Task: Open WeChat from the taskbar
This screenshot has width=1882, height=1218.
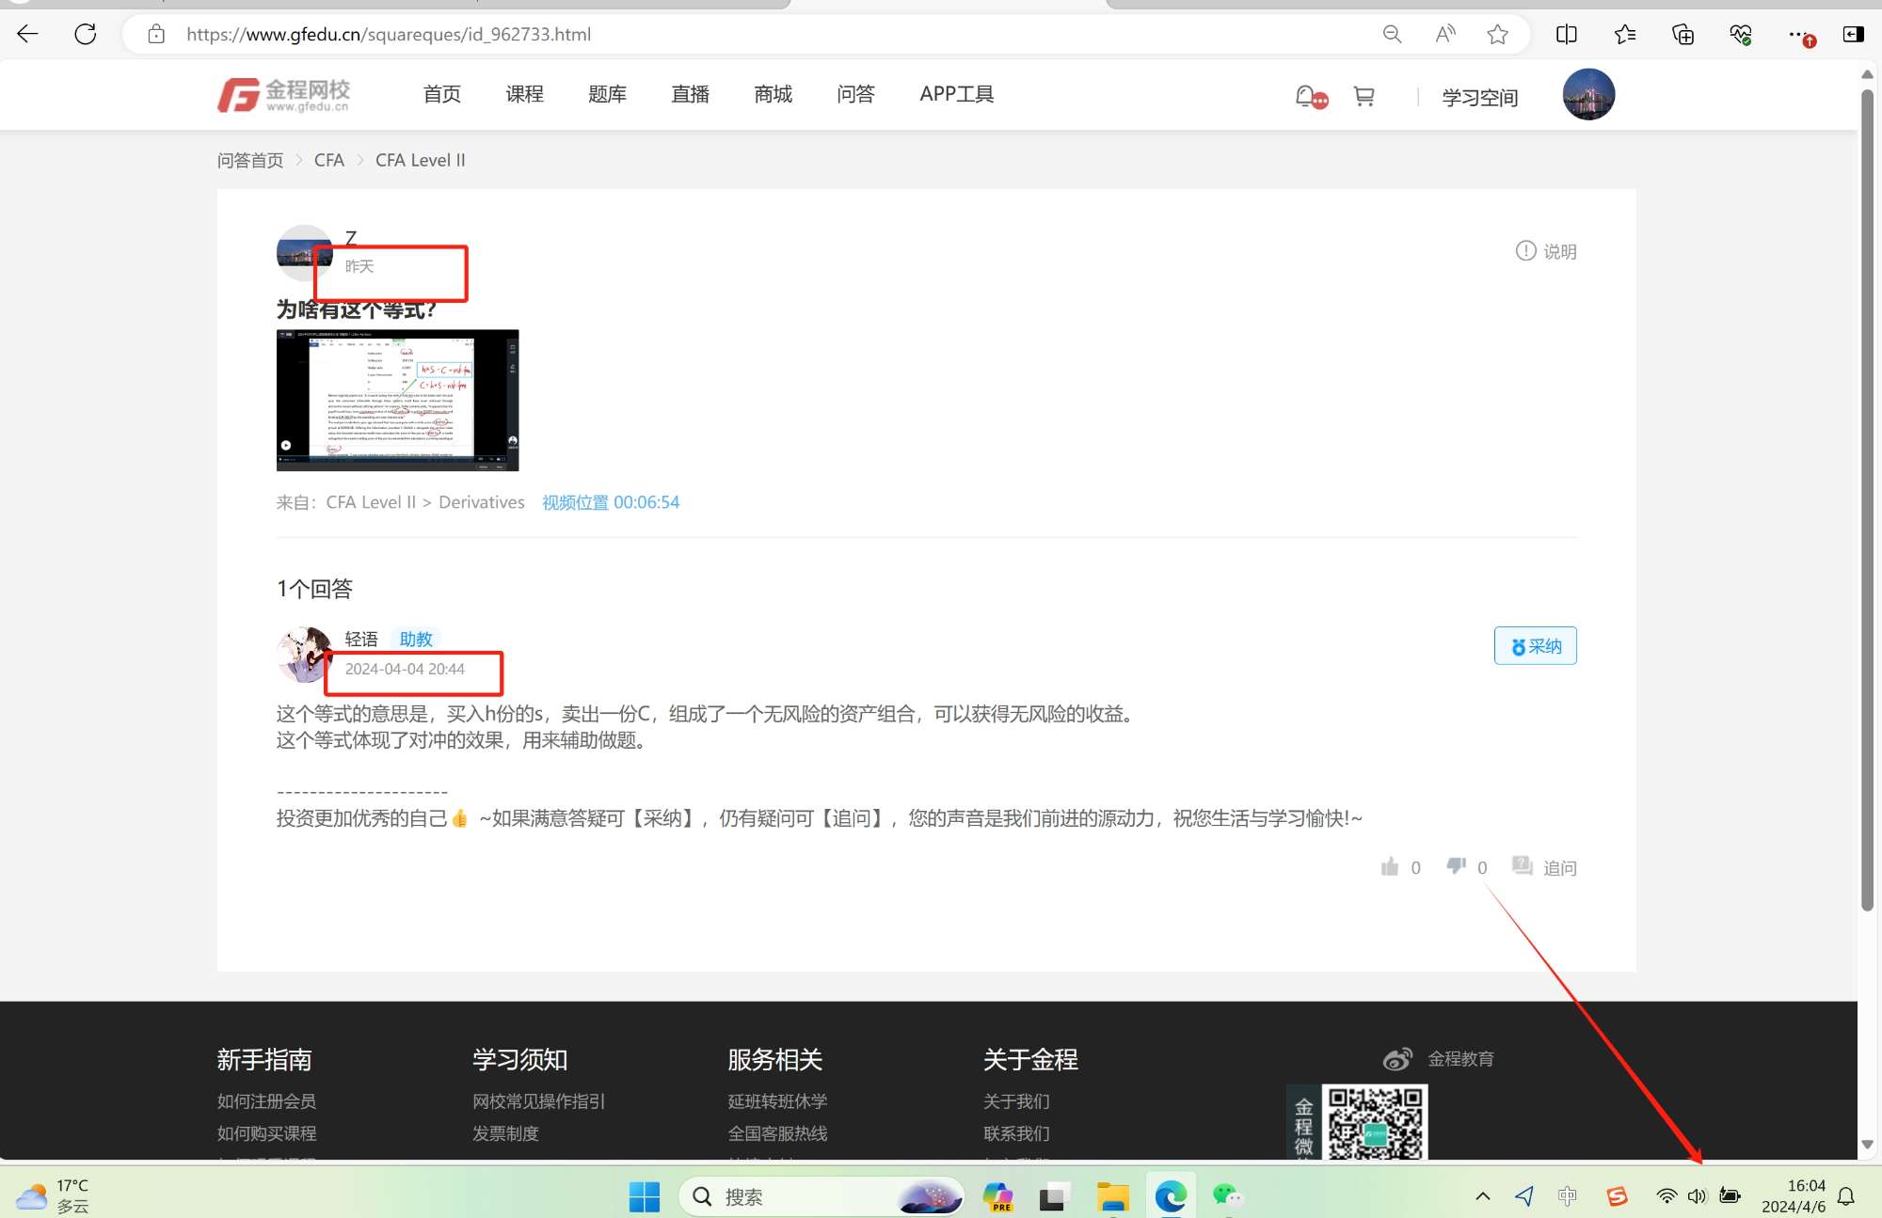Action: (x=1227, y=1196)
